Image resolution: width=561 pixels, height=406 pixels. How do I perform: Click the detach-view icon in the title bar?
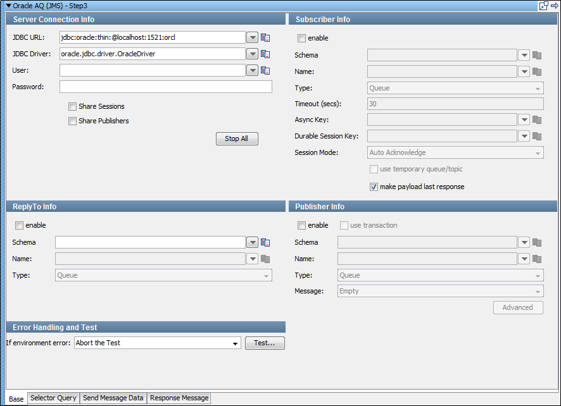tap(543, 5)
